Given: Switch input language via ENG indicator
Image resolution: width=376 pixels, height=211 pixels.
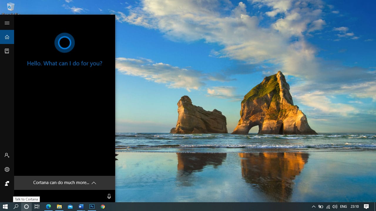Looking at the screenshot, I should coord(343,207).
